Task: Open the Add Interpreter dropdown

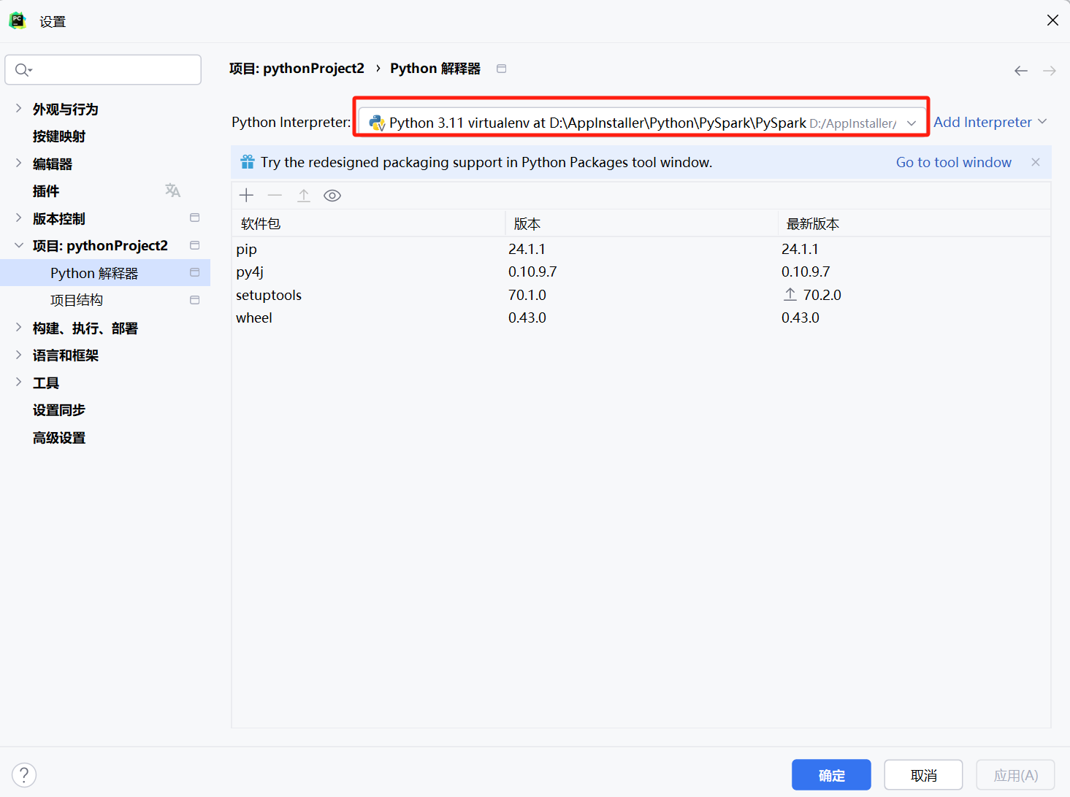Action: pos(990,122)
